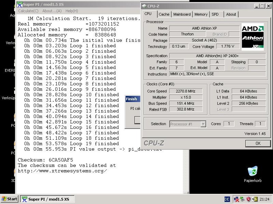This screenshot has width=273, height=204.
Task: Click the Loop 1 finished line
Action: [x=70, y=46]
